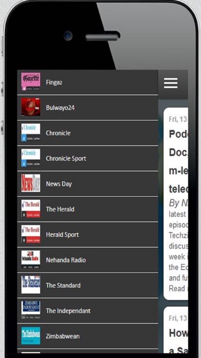Click the red Bulawayo24 logo icon

31,106
